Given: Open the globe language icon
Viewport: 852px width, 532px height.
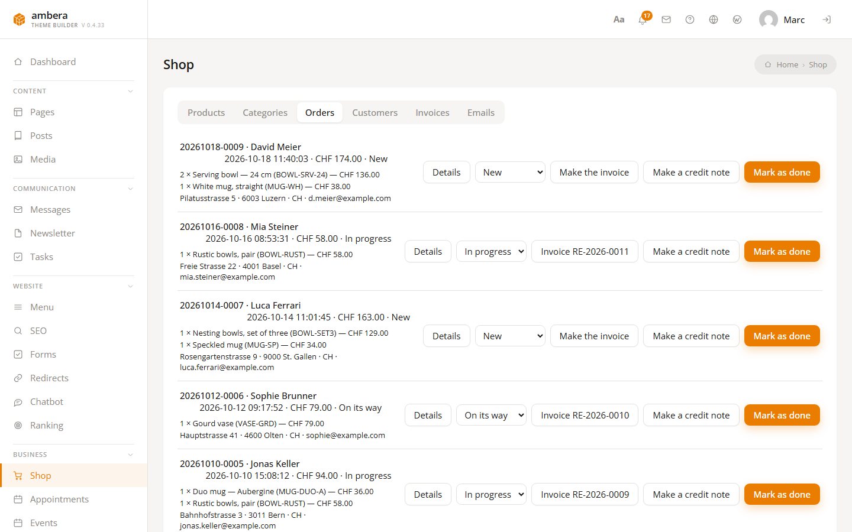Looking at the screenshot, I should pos(714,20).
